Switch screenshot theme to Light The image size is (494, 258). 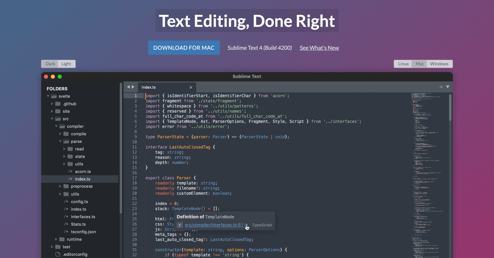(x=66, y=64)
